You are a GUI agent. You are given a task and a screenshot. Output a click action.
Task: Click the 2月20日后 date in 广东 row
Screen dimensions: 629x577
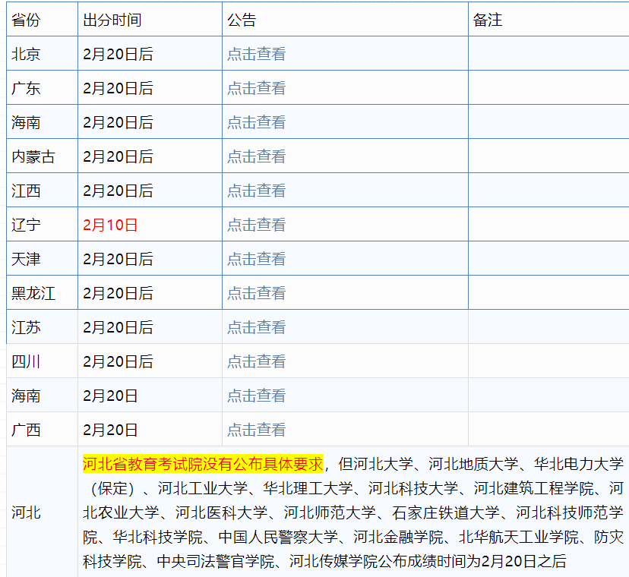point(118,88)
